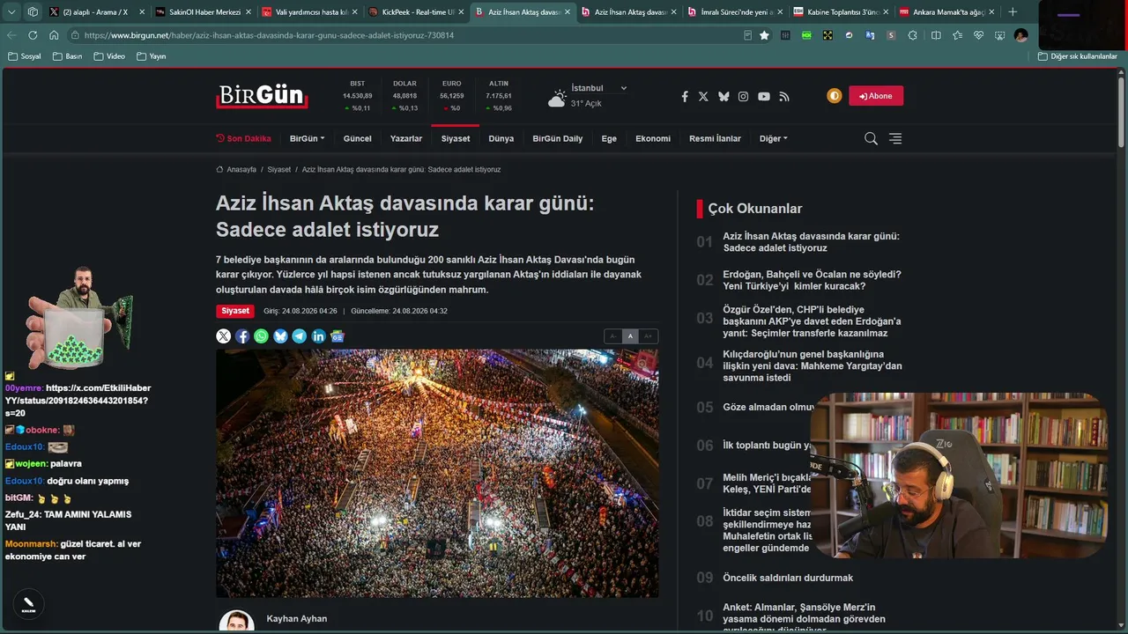The height and width of the screenshot is (634, 1128).
Task: Open BirGün's Facebook page from header
Action: [x=685, y=96]
